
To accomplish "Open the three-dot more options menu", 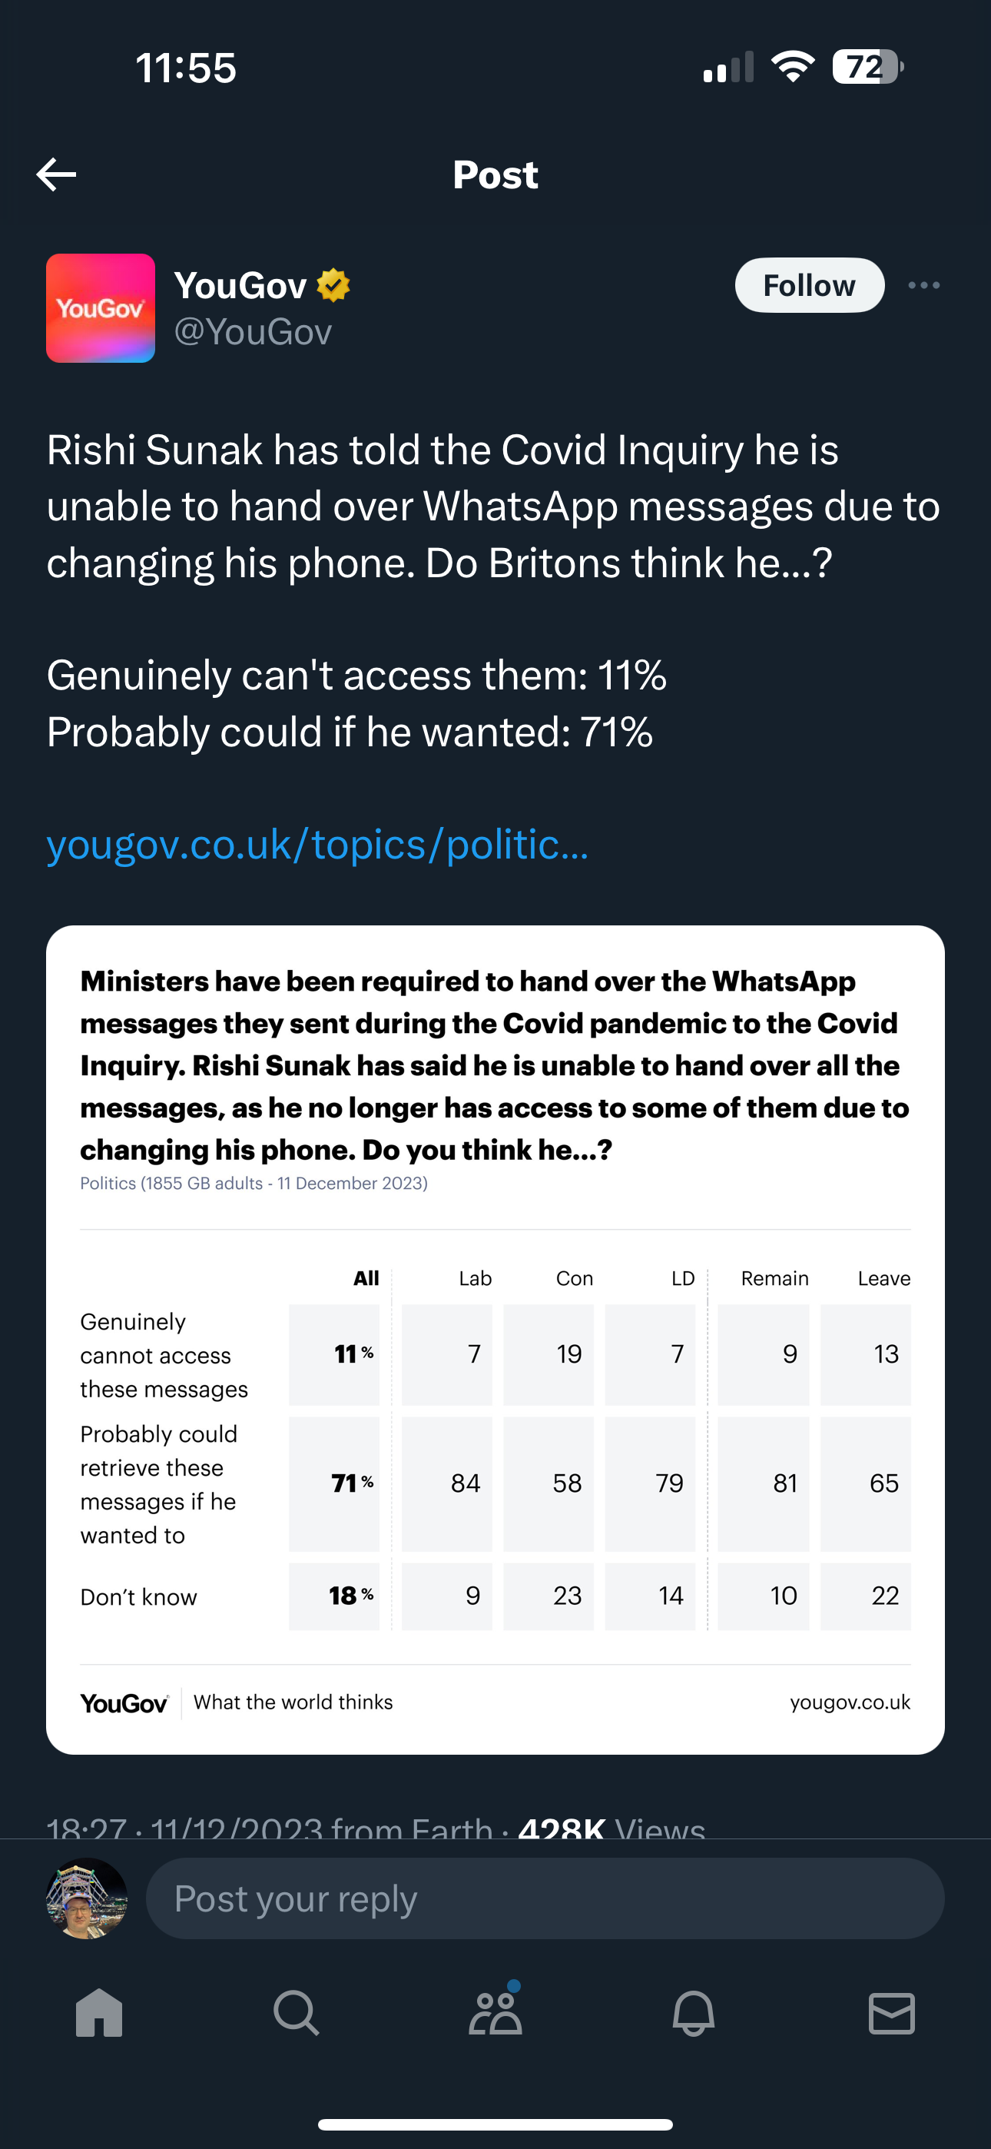I will (x=923, y=285).
